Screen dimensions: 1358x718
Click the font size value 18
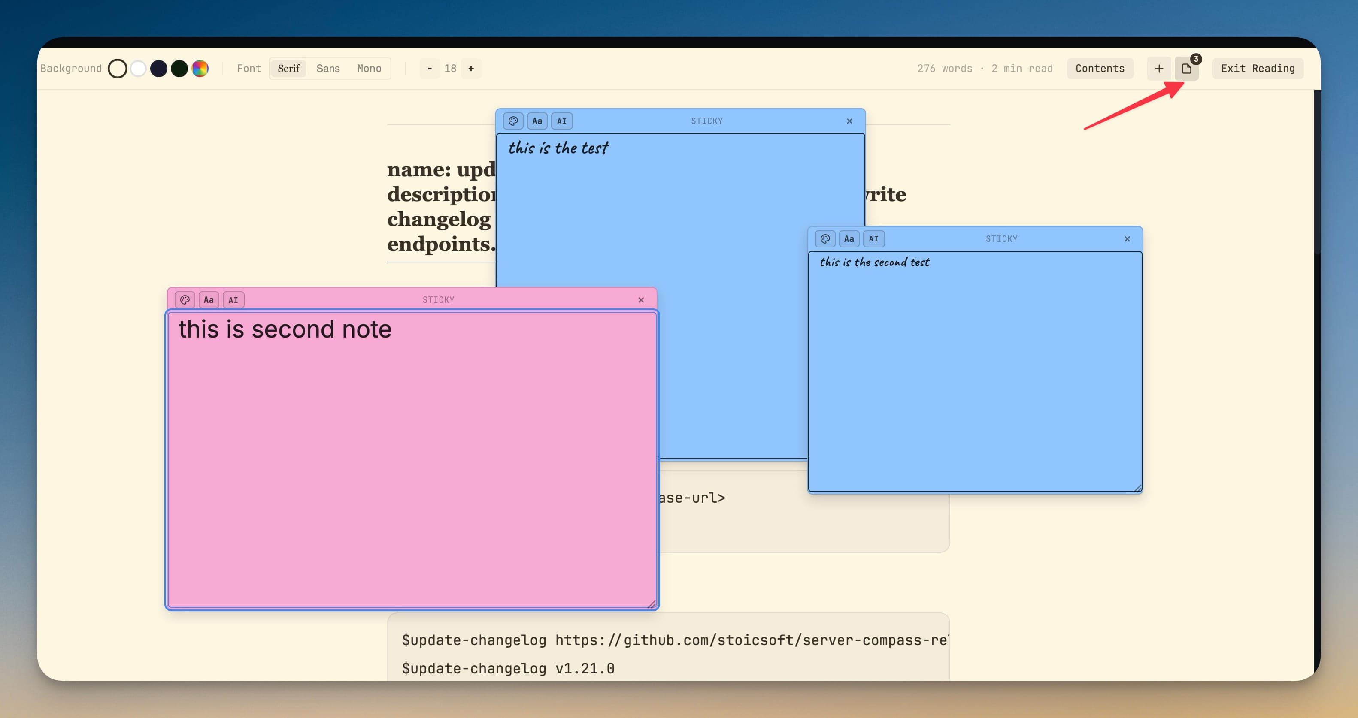(450, 69)
